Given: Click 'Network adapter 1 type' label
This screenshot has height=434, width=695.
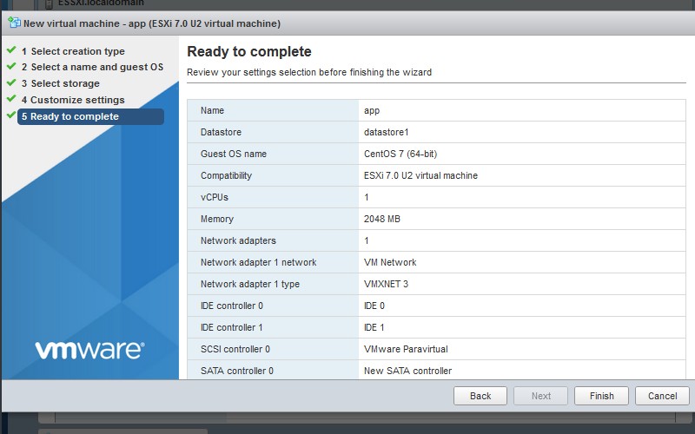Looking at the screenshot, I should (x=250, y=284).
